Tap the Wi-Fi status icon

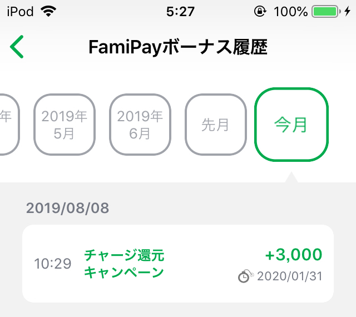[x=49, y=11]
